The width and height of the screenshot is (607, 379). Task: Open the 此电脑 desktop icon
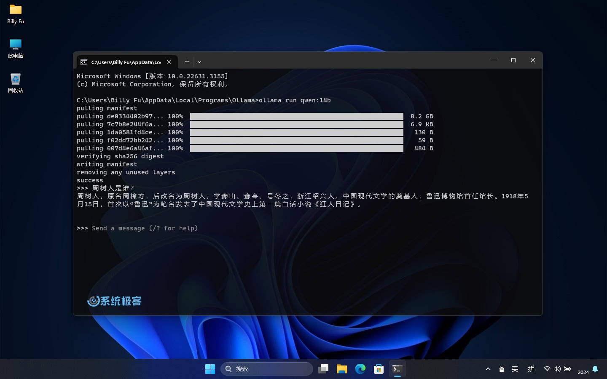point(16,48)
